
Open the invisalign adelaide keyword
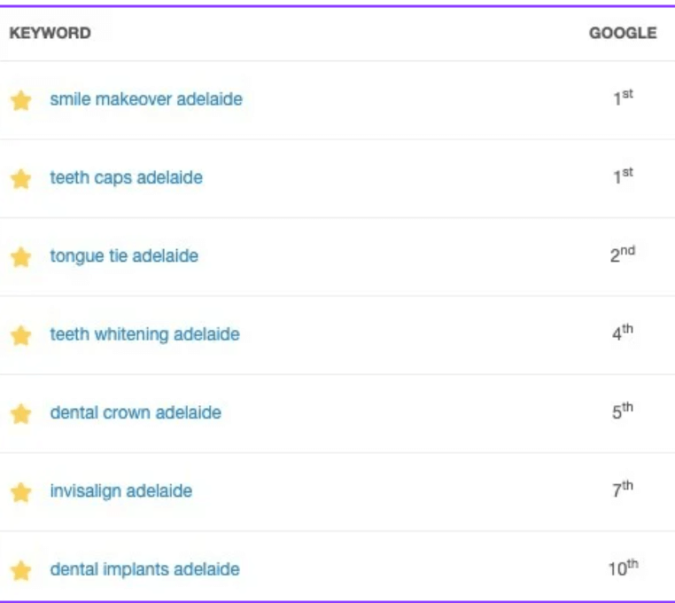(120, 490)
